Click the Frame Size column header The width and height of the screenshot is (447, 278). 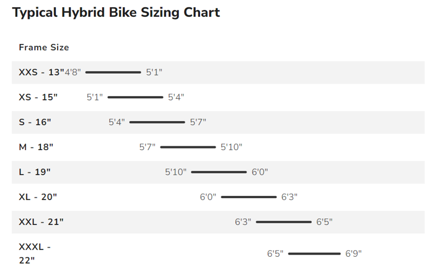pos(44,47)
